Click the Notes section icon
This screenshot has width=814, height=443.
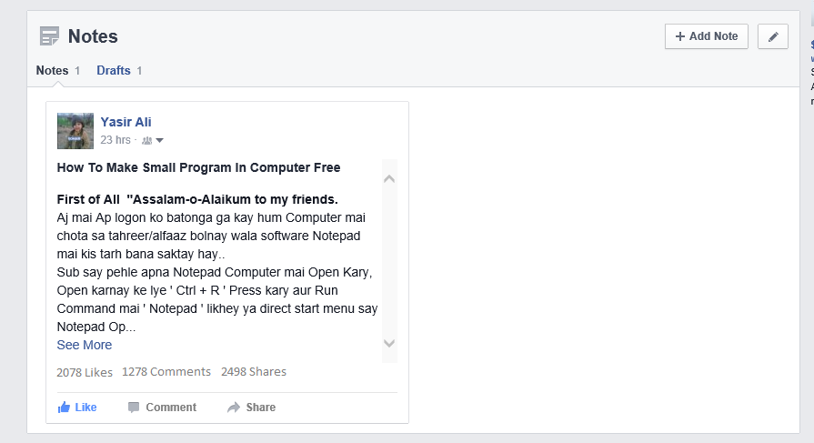click(49, 36)
